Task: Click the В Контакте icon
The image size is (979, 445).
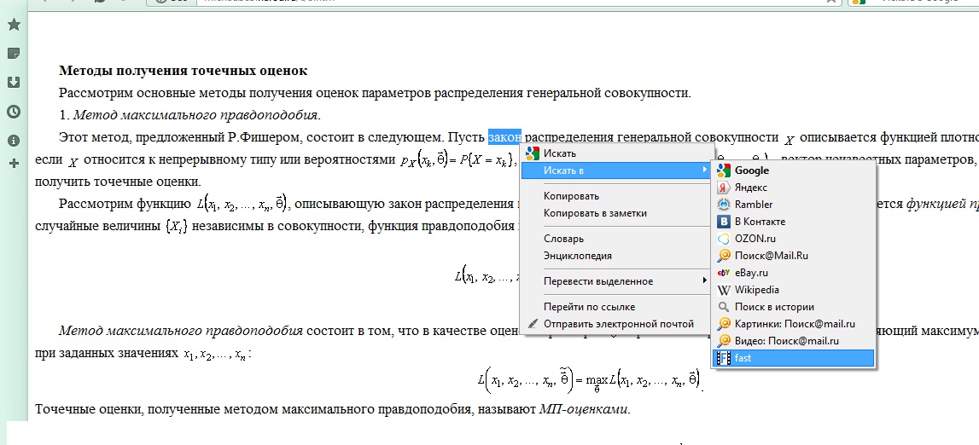Action: 724,222
